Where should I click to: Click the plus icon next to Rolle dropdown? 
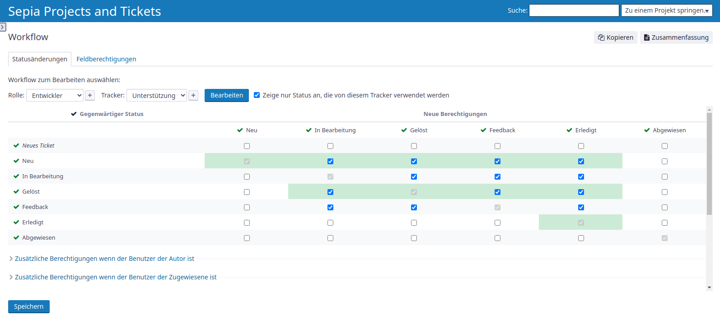point(90,95)
